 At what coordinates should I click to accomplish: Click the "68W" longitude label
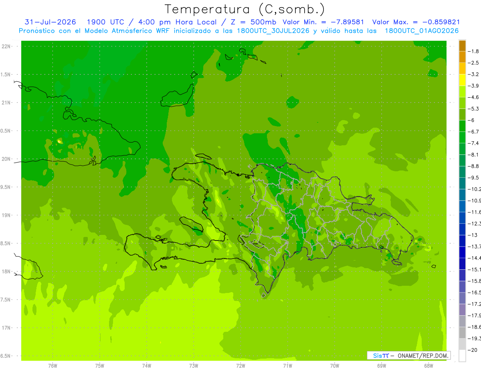coord(428,366)
